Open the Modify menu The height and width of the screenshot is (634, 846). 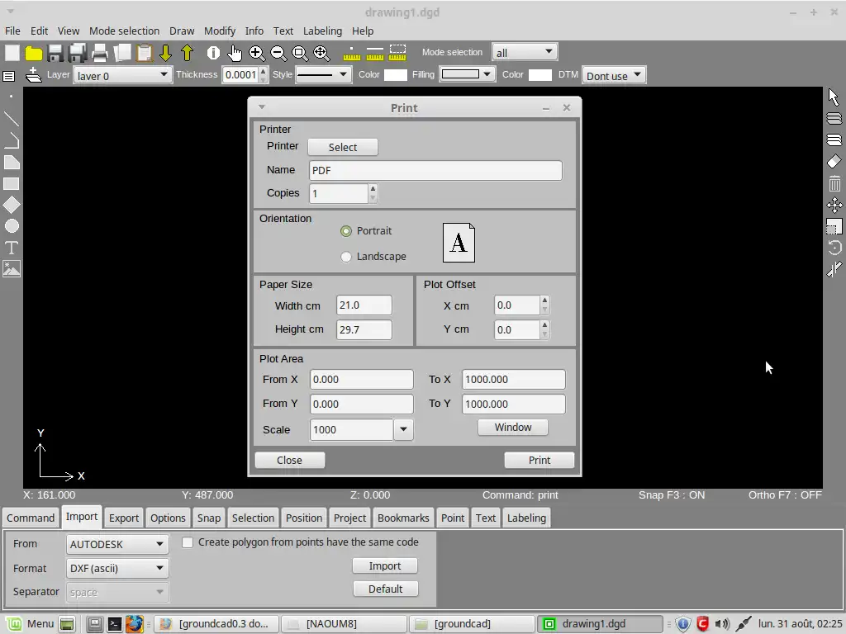[x=220, y=31]
